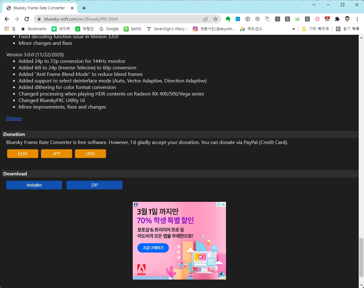The image size is (364, 288).
Task: Open the blue checkmark extension
Action: 238,19
